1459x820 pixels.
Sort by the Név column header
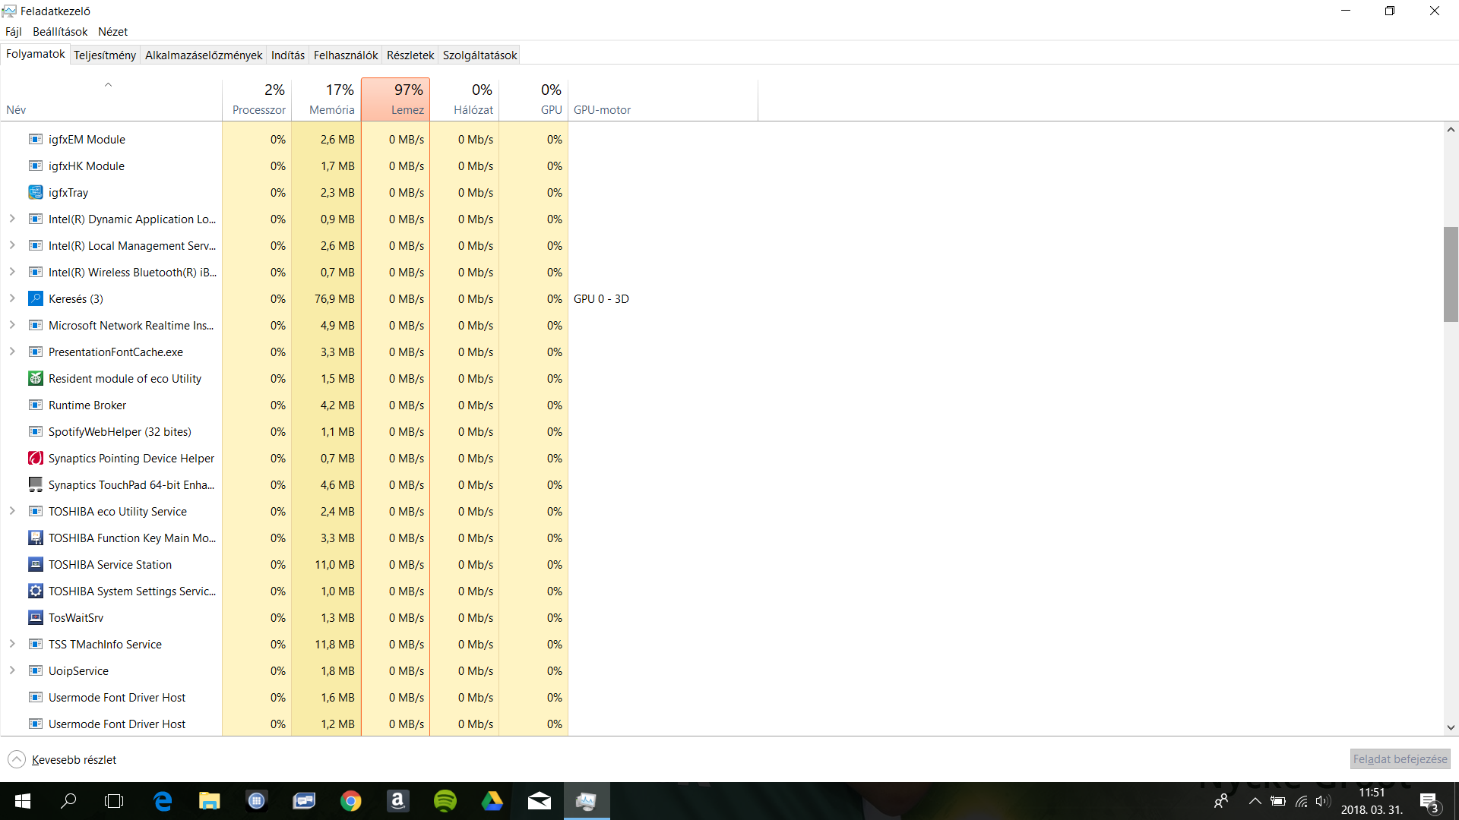click(111, 99)
